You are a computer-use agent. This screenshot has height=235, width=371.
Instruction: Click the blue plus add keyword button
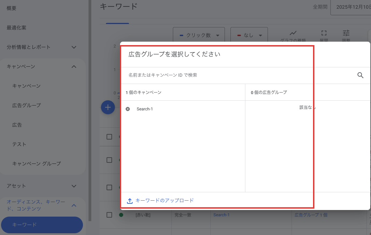[108, 107]
